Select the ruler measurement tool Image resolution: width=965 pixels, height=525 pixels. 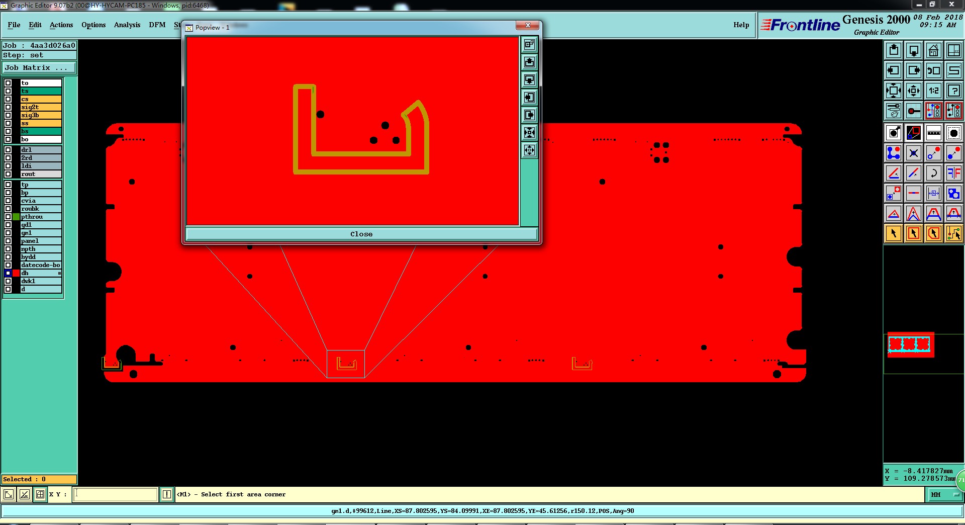pyautogui.click(x=934, y=133)
